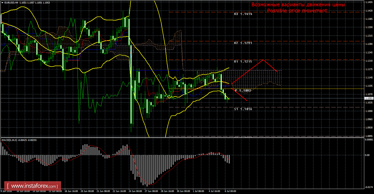
Task: Click price axis value 1.0895
Action: pyautogui.click(x=369, y=136)
